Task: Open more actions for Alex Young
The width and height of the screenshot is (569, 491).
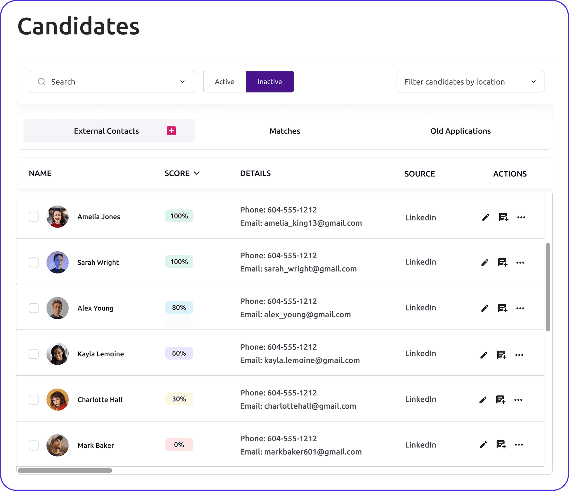Action: 520,308
